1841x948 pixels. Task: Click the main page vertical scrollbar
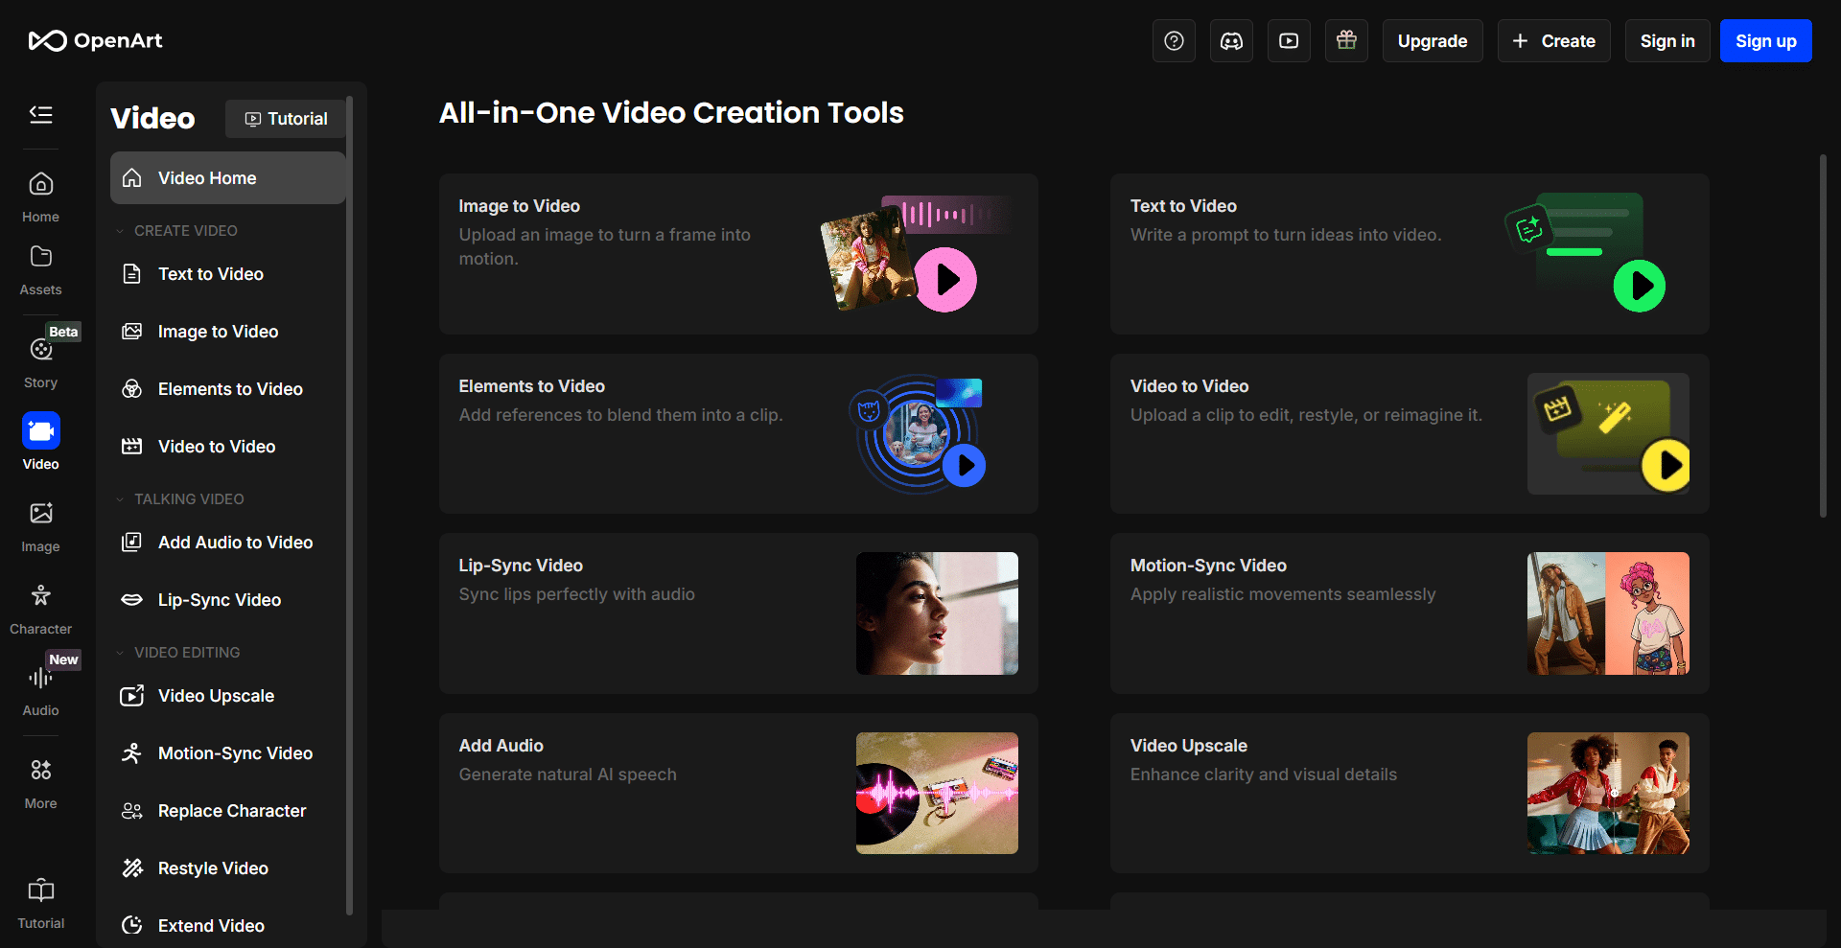[1823, 335]
